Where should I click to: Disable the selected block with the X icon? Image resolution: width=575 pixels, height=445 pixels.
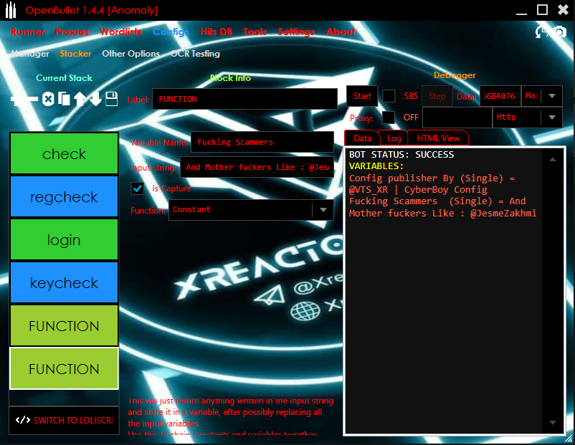coord(48,99)
